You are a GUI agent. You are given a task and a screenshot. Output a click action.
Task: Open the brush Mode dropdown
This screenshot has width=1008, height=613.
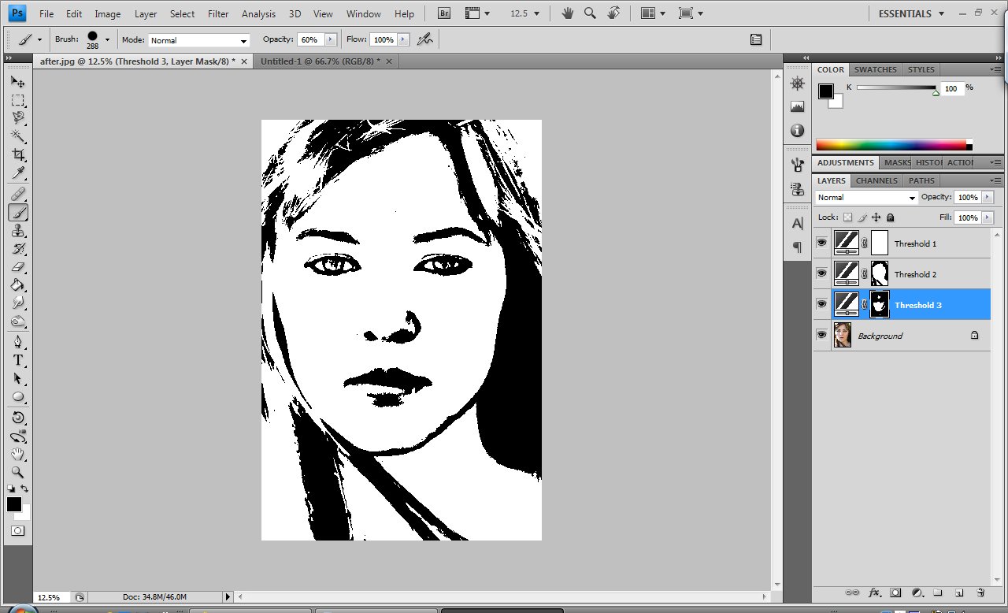199,40
